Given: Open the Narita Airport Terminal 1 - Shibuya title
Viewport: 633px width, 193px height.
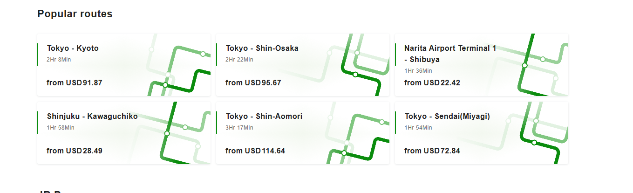Looking at the screenshot, I should (450, 54).
